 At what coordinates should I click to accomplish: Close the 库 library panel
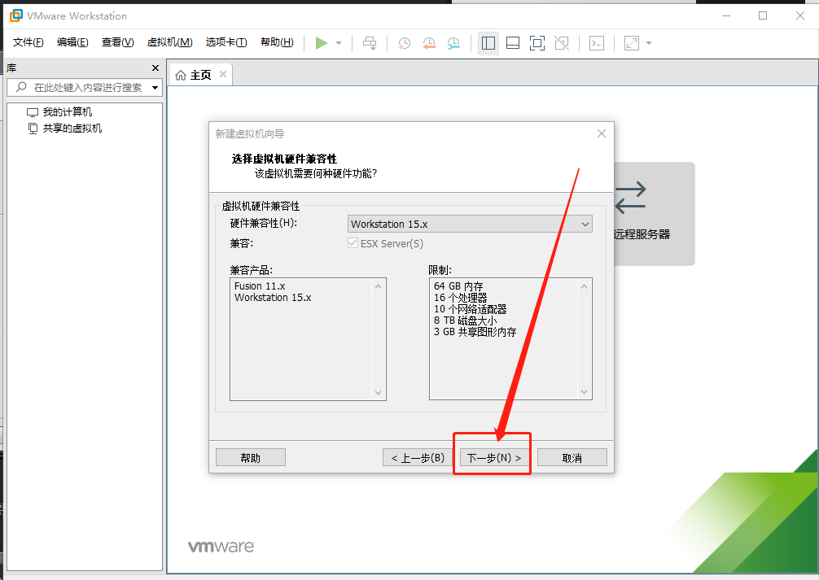(x=155, y=68)
